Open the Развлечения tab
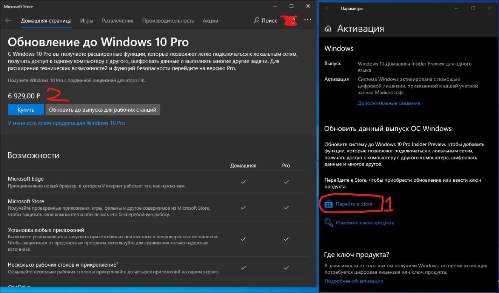The image size is (499, 293). pos(118,21)
